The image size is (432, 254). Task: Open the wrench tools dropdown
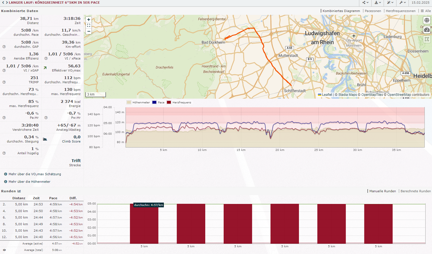coord(403,3)
